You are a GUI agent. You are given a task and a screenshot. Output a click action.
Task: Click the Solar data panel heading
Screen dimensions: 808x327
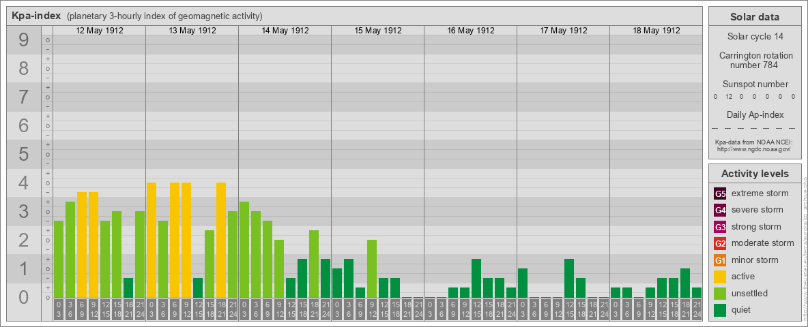[x=754, y=17]
